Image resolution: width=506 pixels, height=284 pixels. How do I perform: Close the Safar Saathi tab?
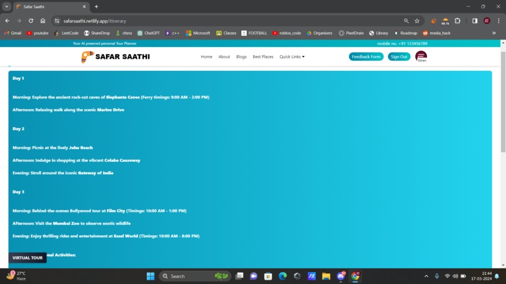pos(84,6)
